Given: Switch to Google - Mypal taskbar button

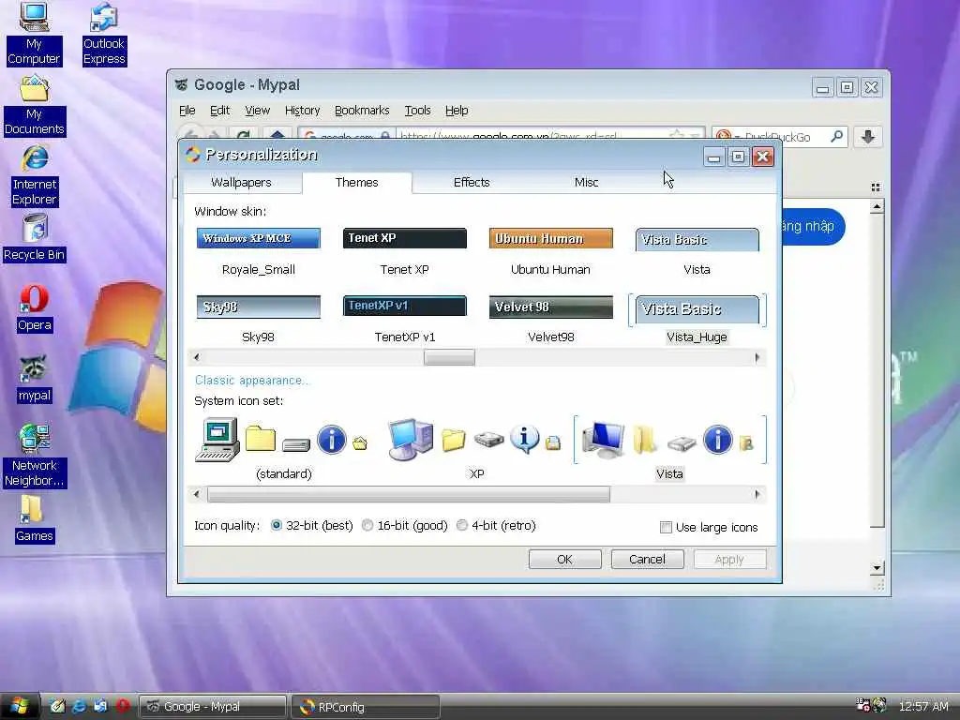Looking at the screenshot, I should coord(213,707).
